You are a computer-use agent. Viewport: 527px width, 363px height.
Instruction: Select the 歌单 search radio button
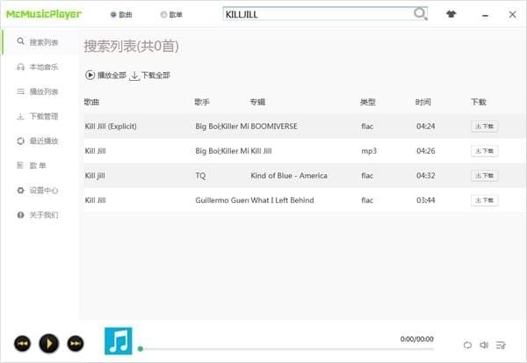pyautogui.click(x=163, y=14)
